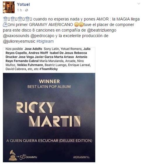Click the #TeamRicky hashtag in the image
Image resolution: width=142 pixels, height=164 pixels.
49,69
